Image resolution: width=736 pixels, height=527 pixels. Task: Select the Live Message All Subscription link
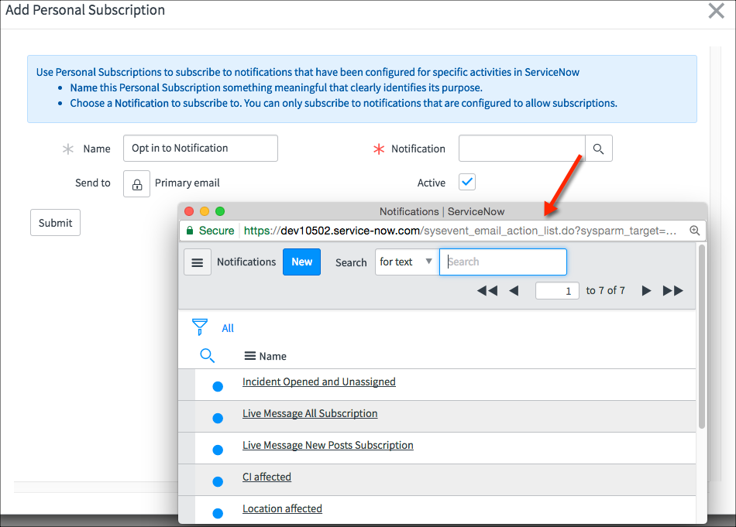[310, 413]
